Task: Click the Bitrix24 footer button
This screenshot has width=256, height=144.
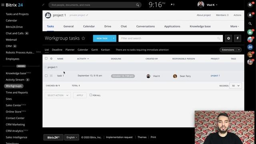Action: (x=53, y=137)
